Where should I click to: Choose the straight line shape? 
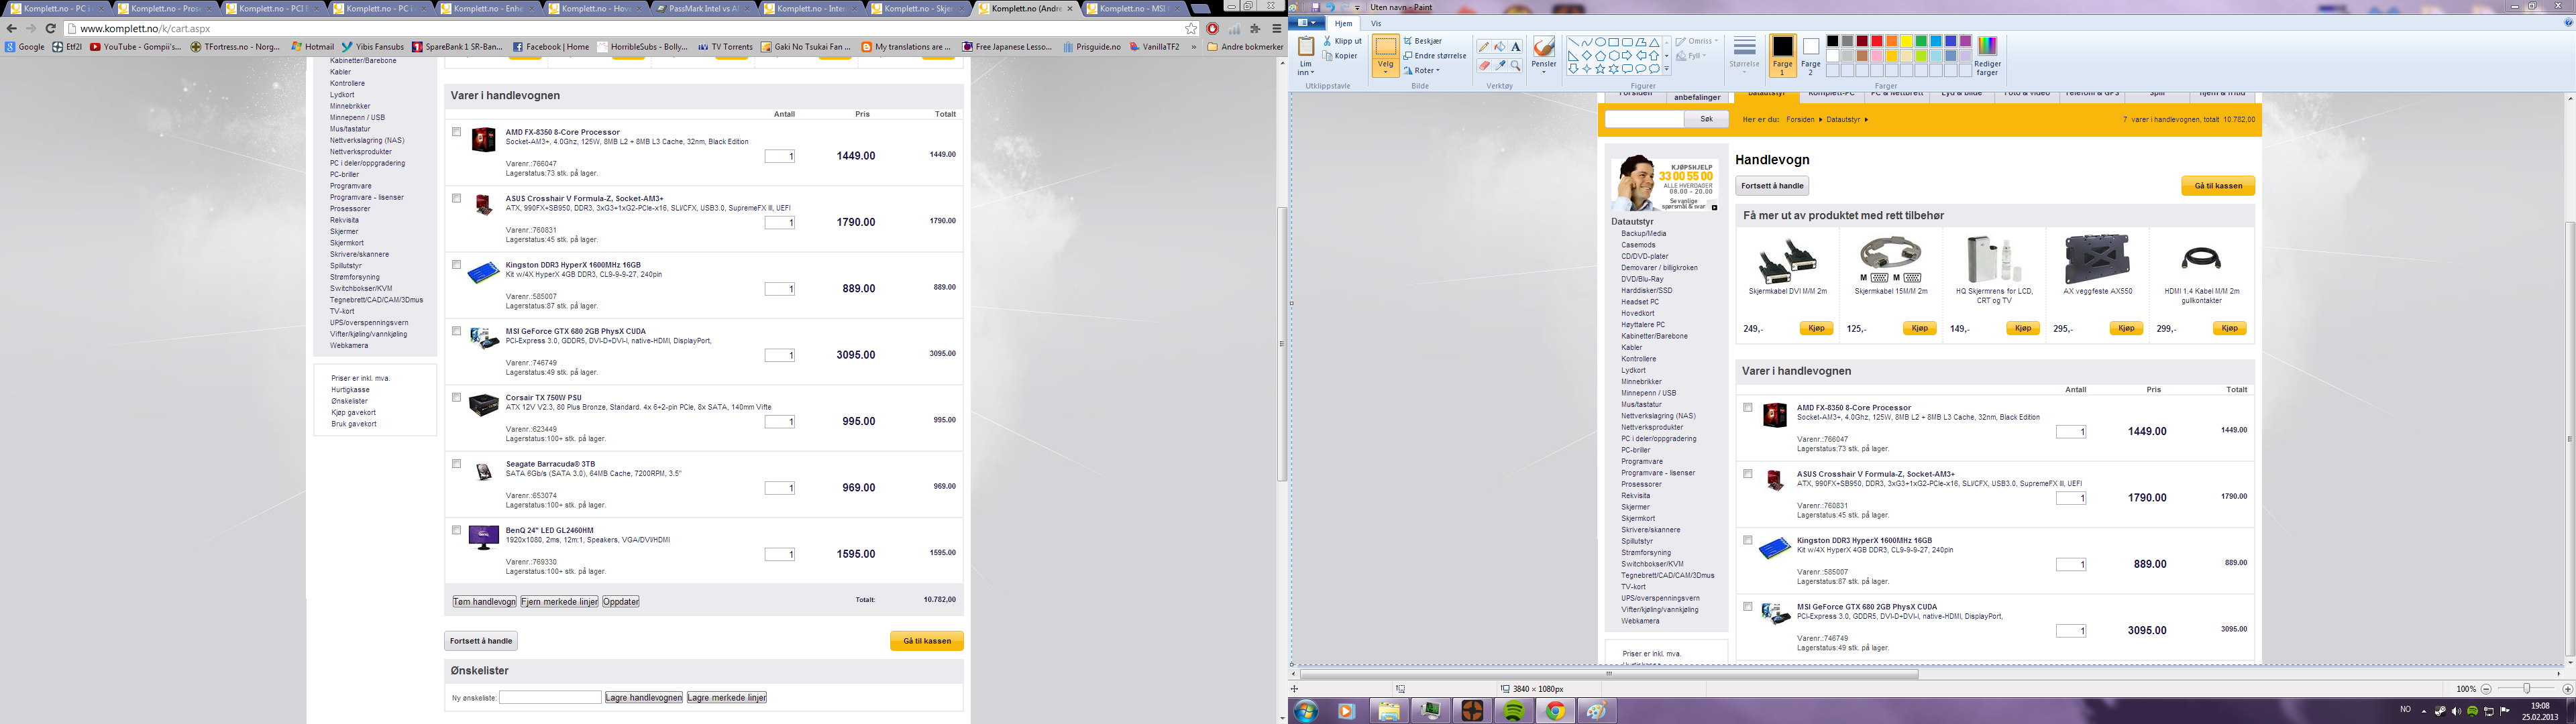click(x=1573, y=42)
